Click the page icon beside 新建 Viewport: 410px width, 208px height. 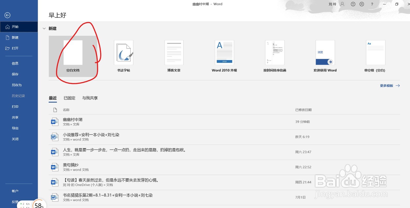7,37
